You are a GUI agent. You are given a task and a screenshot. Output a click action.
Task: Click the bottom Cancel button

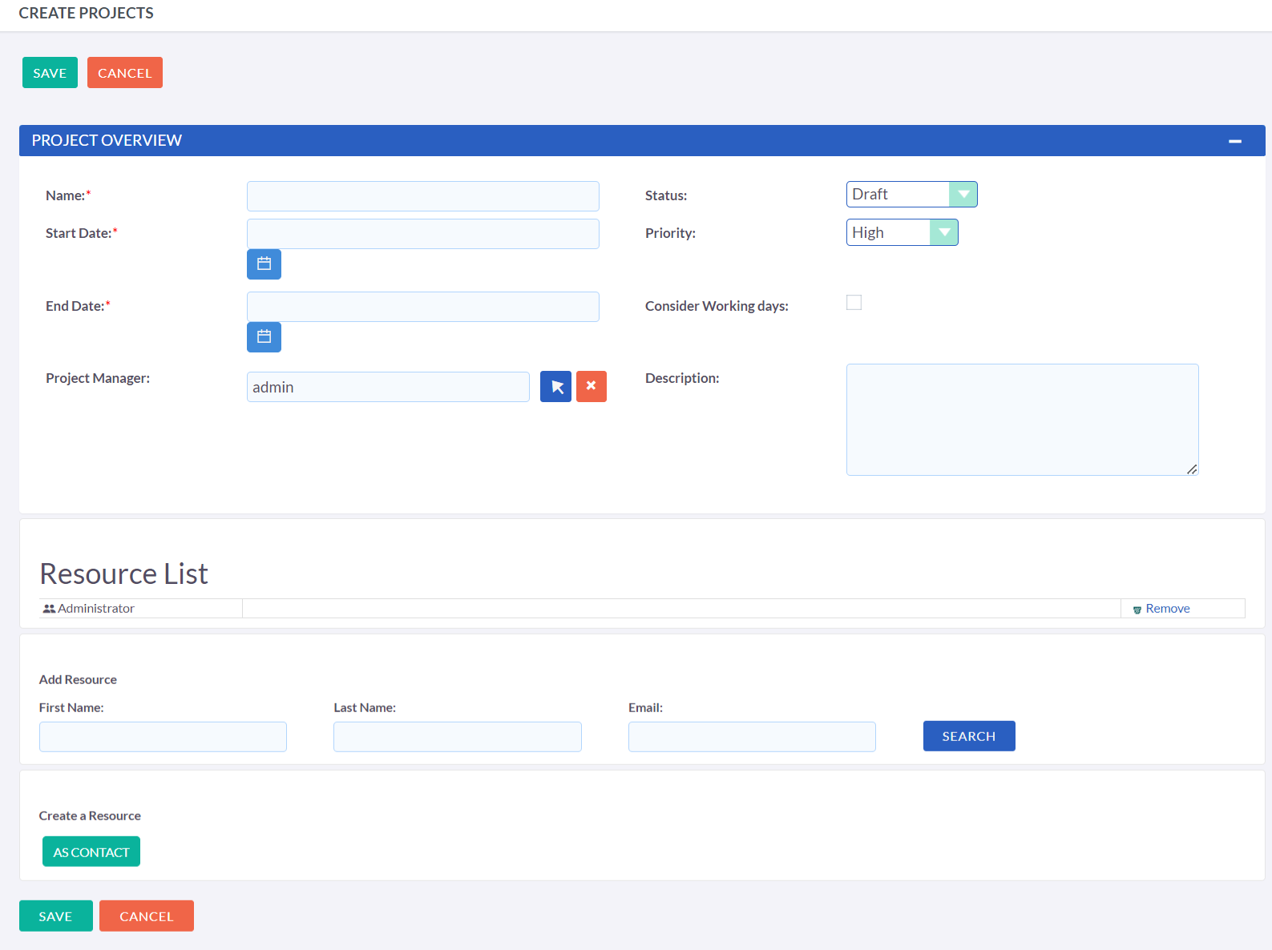click(x=146, y=916)
